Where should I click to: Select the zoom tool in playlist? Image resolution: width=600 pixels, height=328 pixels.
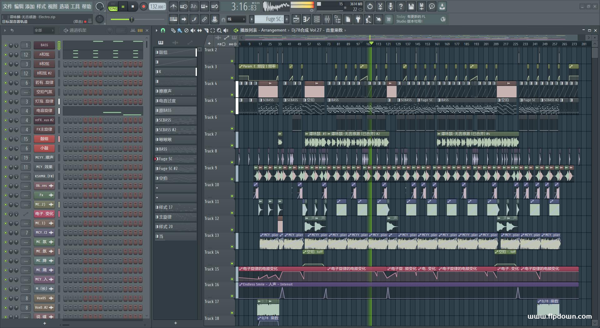[219, 30]
